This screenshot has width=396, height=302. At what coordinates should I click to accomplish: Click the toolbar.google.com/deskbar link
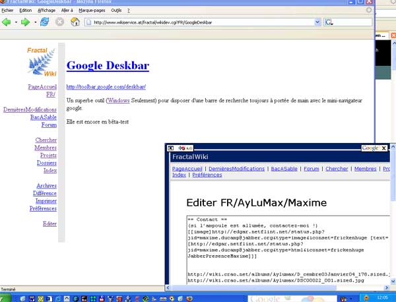pyautogui.click(x=106, y=86)
